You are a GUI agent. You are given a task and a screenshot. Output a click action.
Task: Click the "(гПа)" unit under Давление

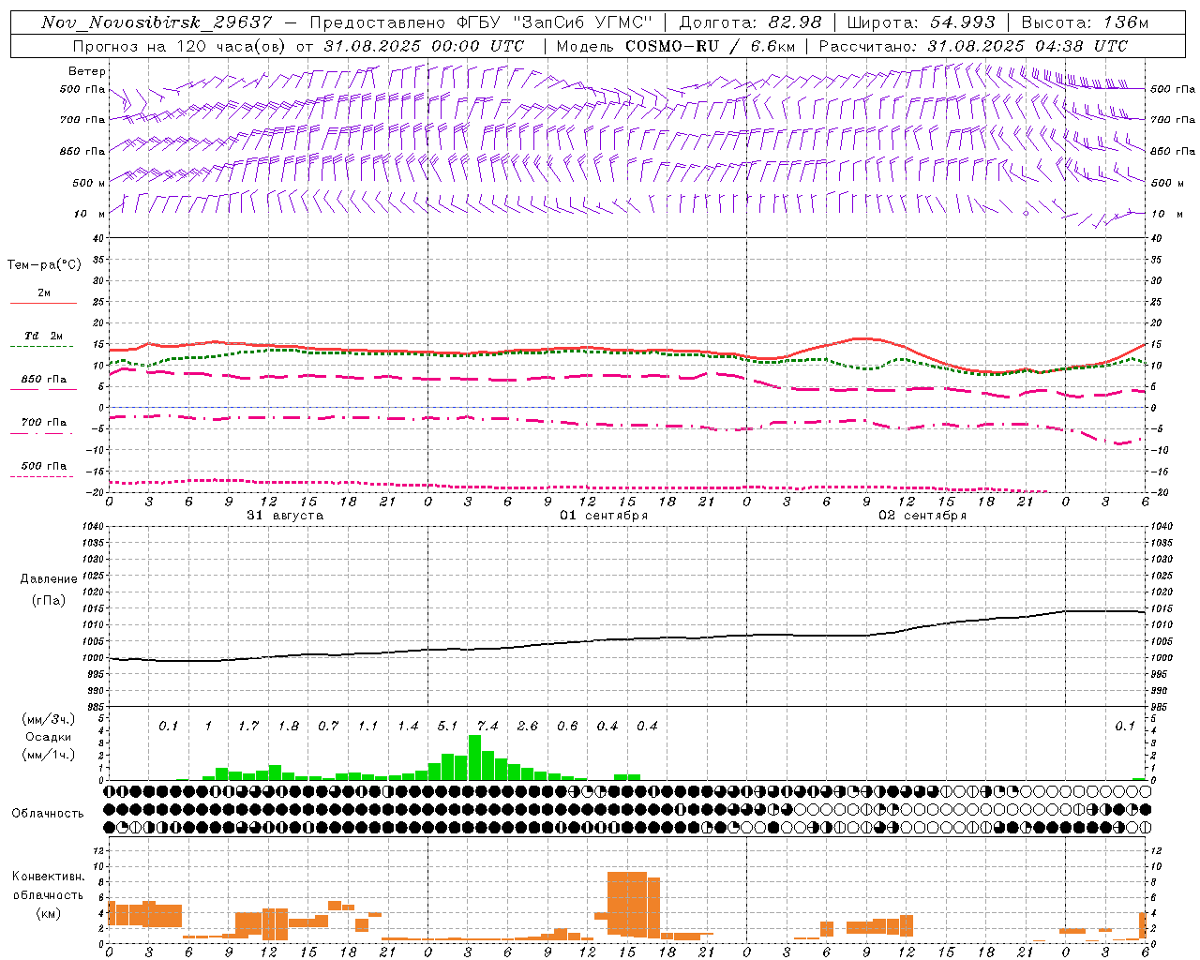coord(49,601)
